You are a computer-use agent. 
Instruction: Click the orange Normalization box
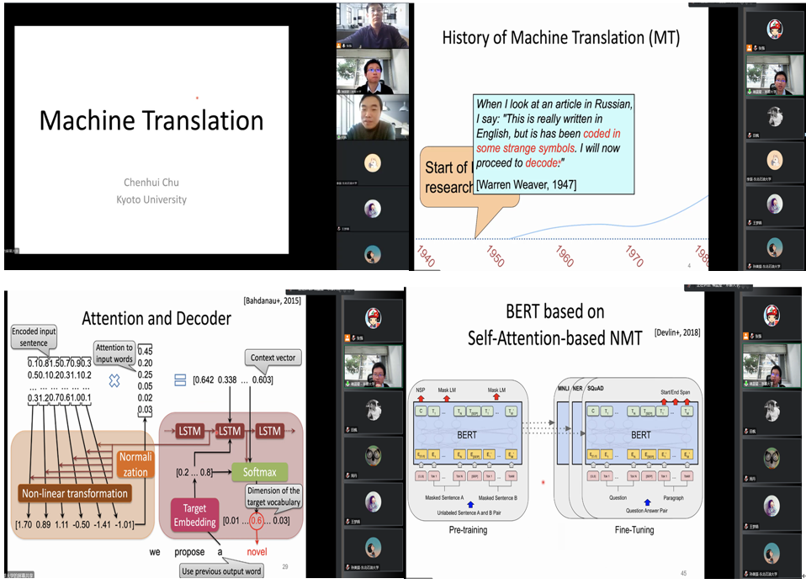(135, 465)
